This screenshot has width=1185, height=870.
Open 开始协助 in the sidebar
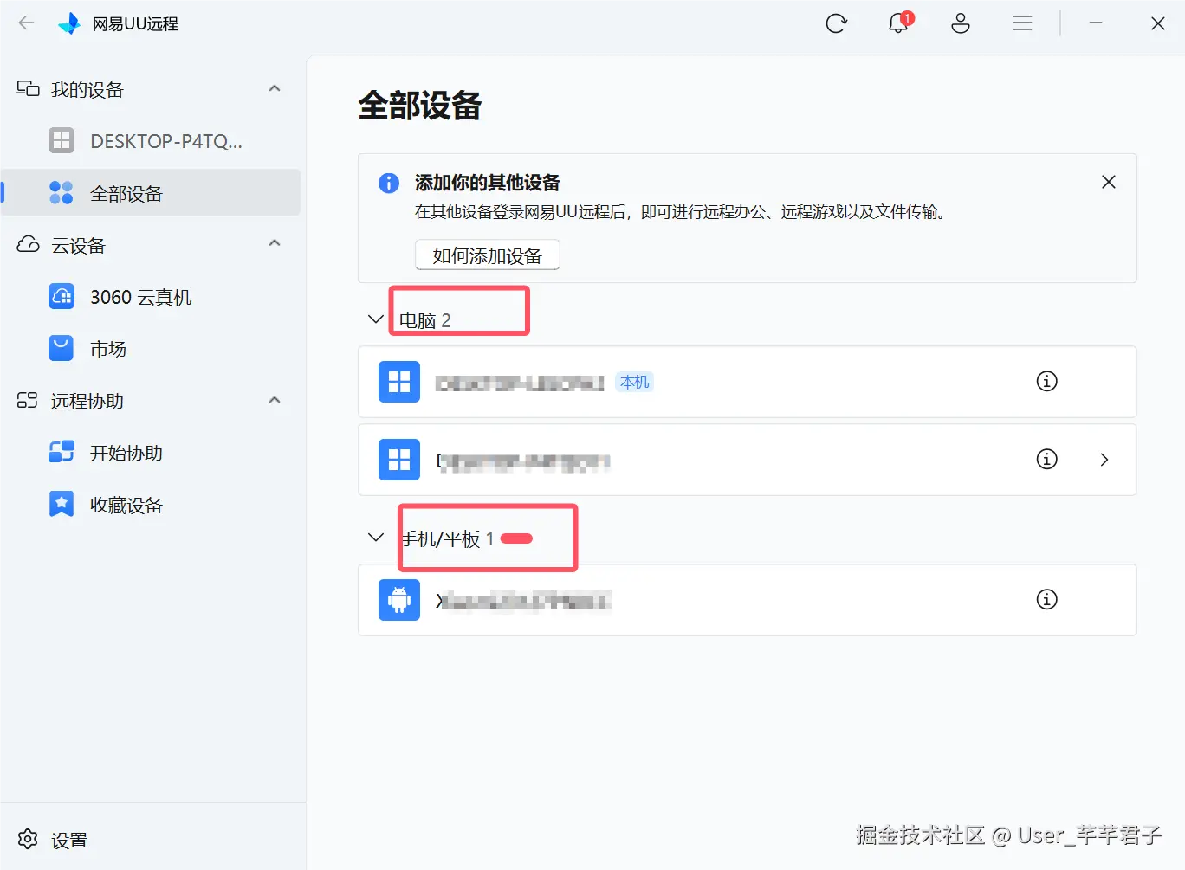pyautogui.click(x=126, y=453)
